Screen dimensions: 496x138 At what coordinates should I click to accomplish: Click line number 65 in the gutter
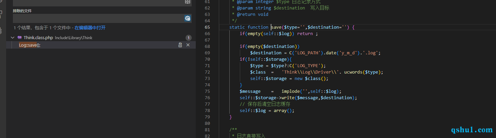(x=207, y=27)
